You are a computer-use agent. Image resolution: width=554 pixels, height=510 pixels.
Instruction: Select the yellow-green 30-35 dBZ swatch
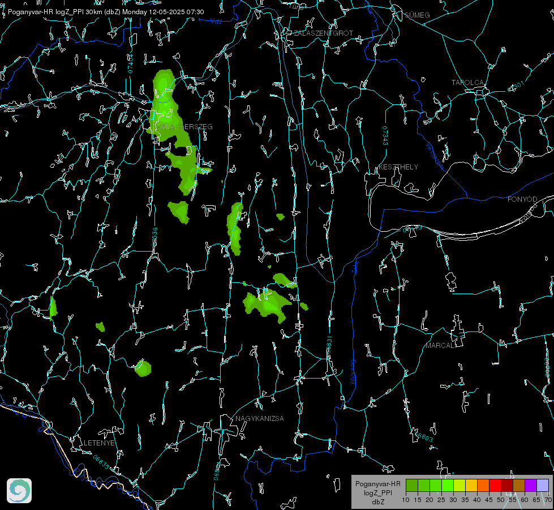tap(459, 485)
